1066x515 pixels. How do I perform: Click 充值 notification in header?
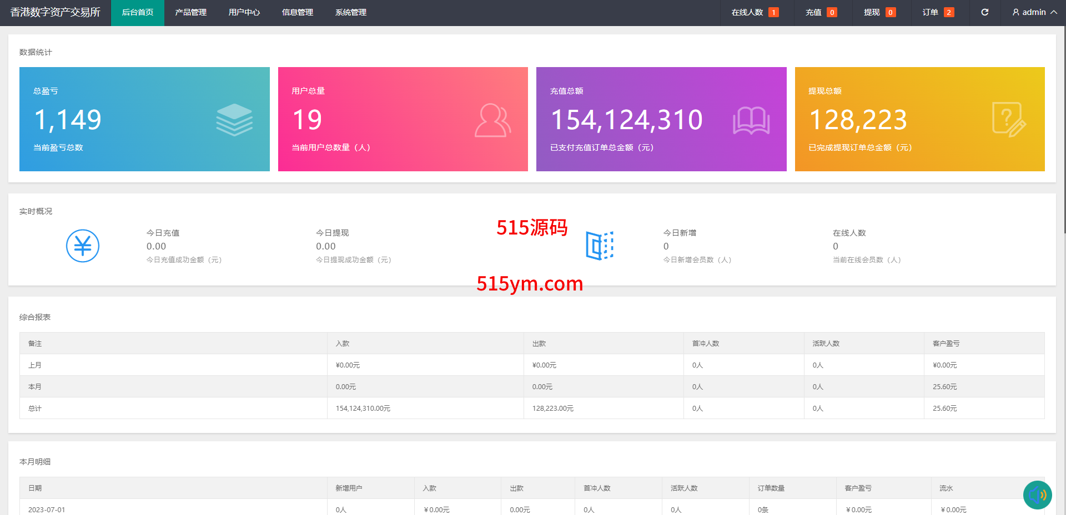click(x=821, y=12)
